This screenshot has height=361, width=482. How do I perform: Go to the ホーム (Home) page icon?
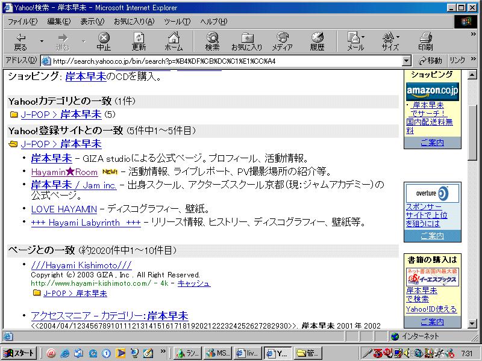pos(174,42)
